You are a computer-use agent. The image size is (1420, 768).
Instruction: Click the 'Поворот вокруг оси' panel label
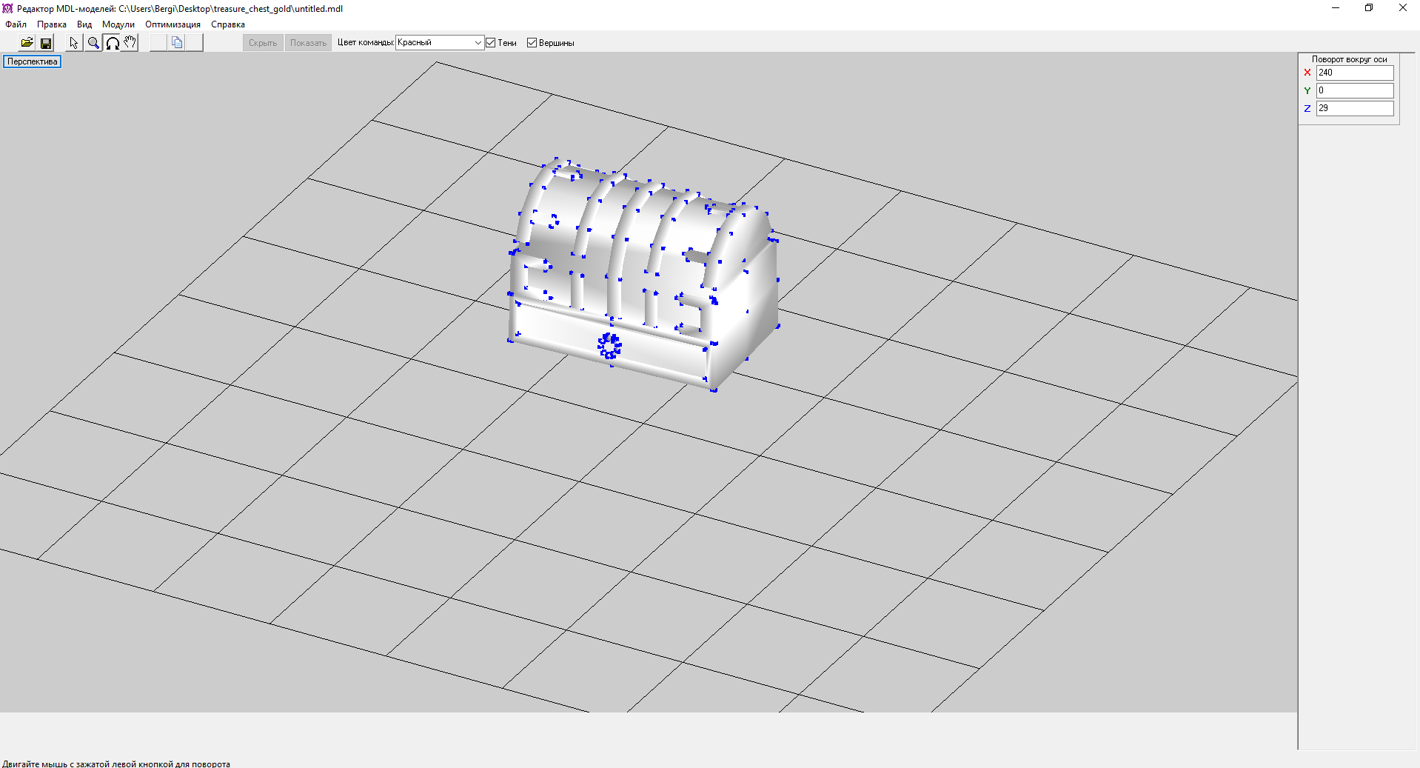[x=1349, y=59]
